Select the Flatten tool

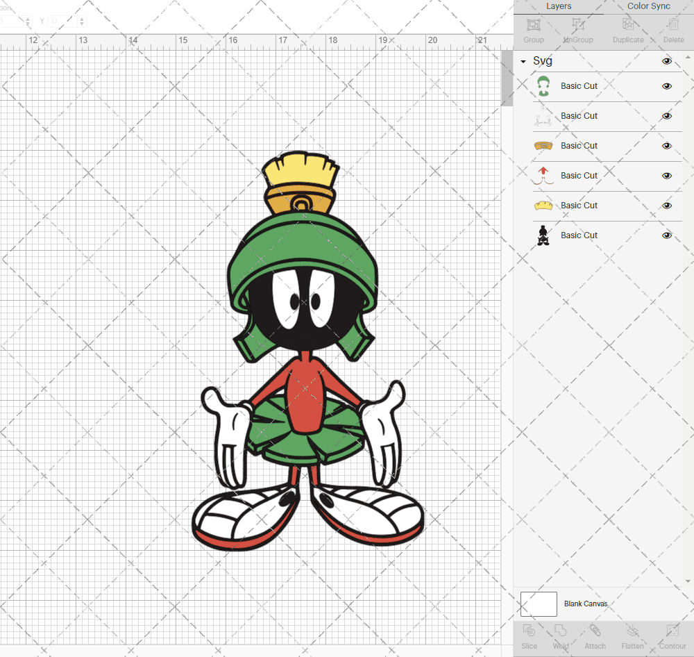pyautogui.click(x=632, y=635)
